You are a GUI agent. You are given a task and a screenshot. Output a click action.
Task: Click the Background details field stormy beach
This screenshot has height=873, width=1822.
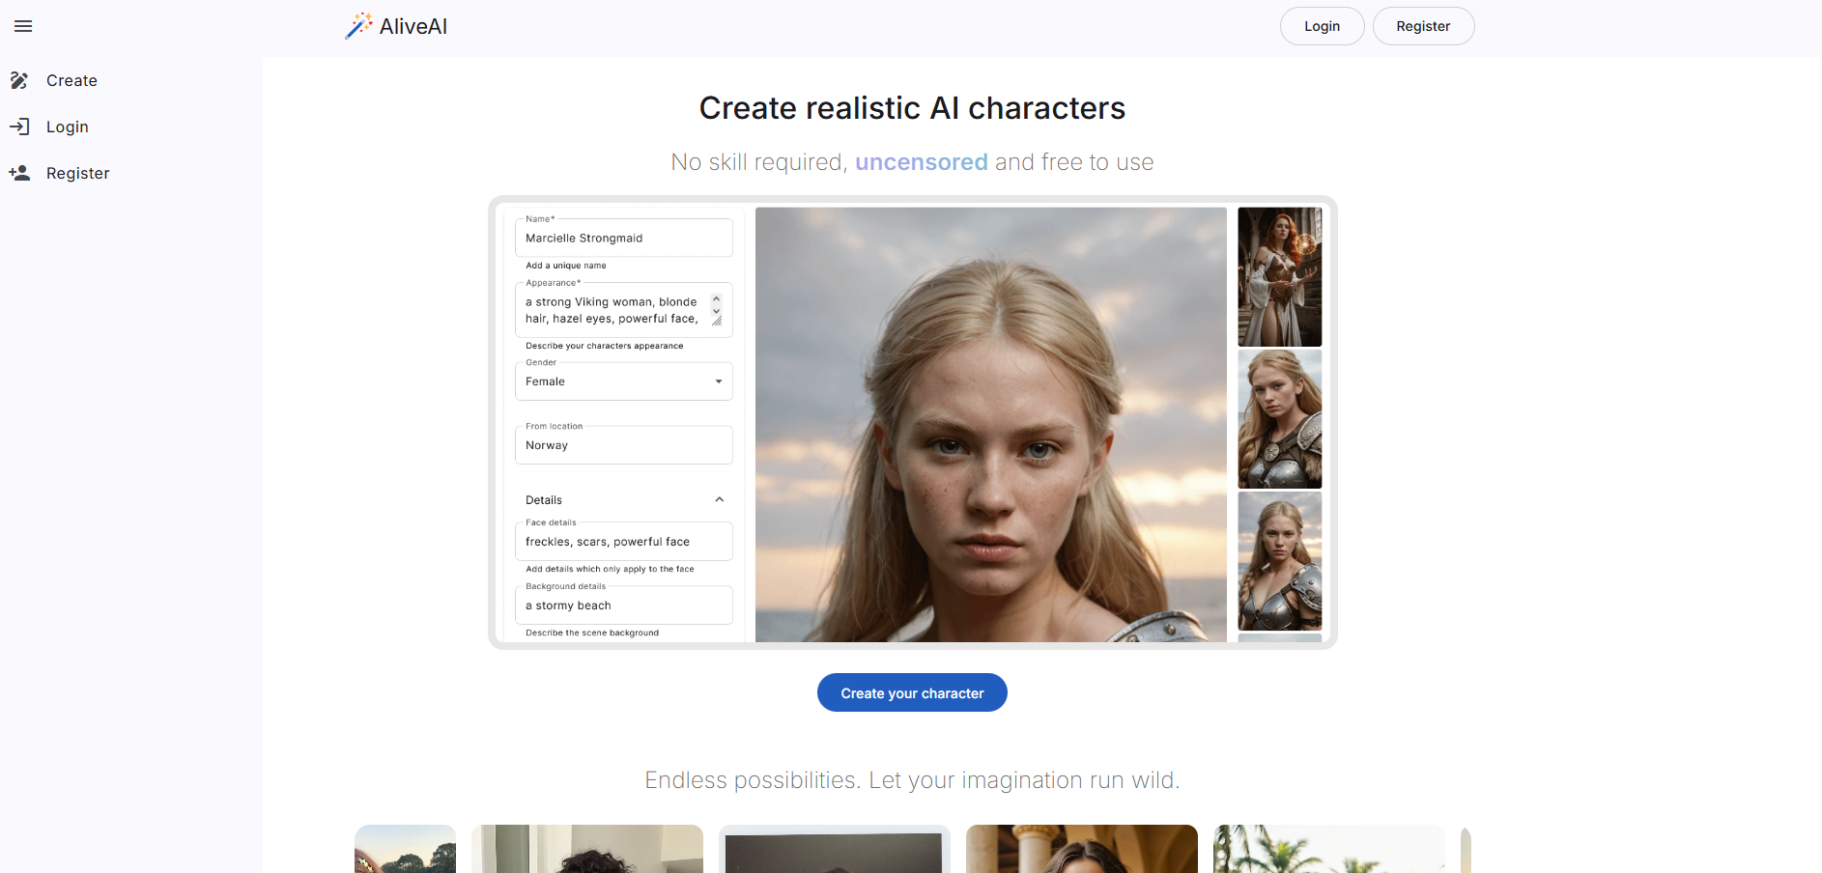[x=623, y=605]
